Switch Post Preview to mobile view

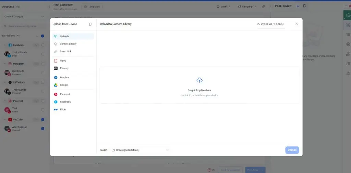pos(304,6)
